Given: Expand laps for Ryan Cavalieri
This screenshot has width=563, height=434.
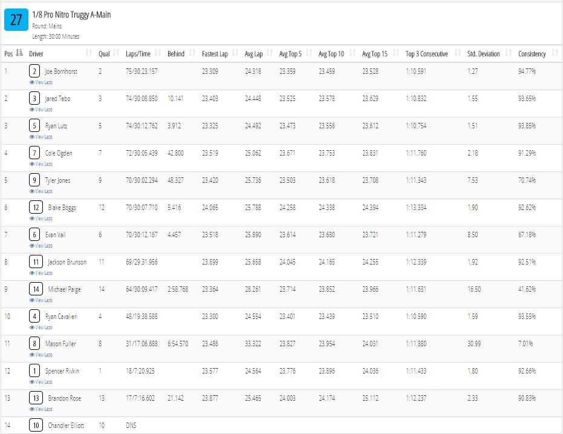Looking at the screenshot, I should tap(41, 327).
